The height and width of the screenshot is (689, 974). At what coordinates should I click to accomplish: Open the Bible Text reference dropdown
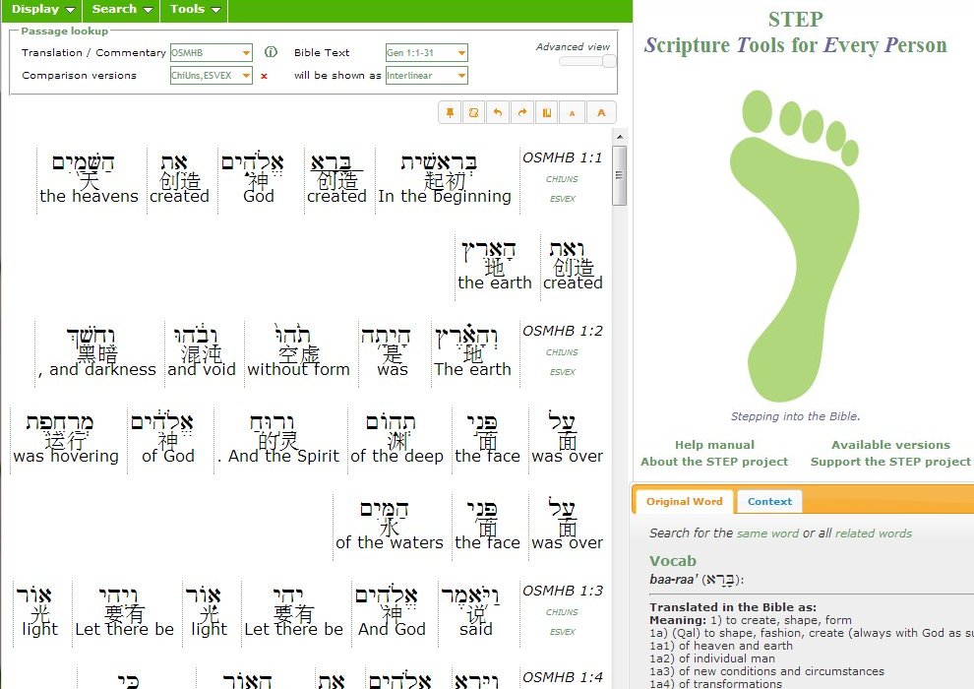click(x=461, y=53)
